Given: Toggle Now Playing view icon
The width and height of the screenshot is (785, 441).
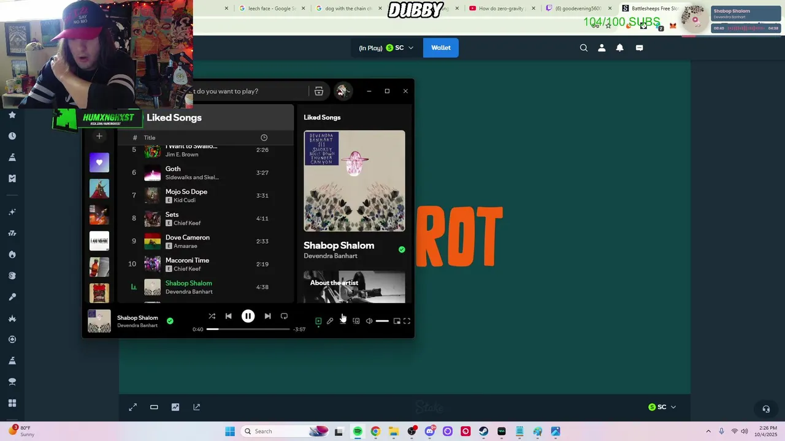Looking at the screenshot, I should tap(318, 321).
